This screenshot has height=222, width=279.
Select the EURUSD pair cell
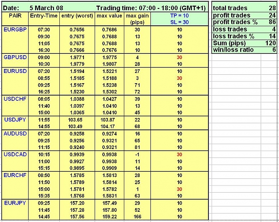(15, 71)
